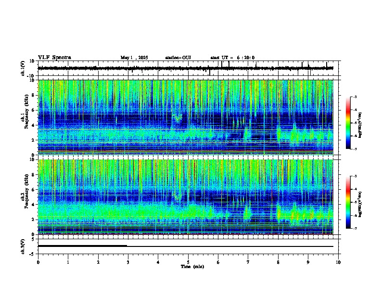
Task: Click the "-7" label on ch.1 color scale
Action: [355, 149]
